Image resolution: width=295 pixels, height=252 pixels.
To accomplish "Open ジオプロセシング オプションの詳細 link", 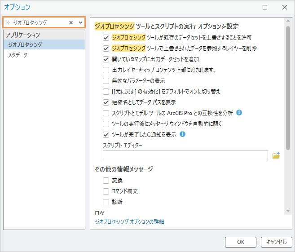I will 129,221.
